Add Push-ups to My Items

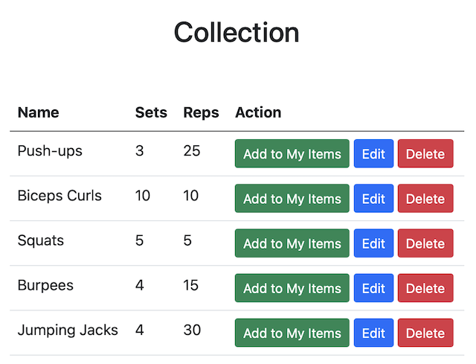[x=292, y=153]
